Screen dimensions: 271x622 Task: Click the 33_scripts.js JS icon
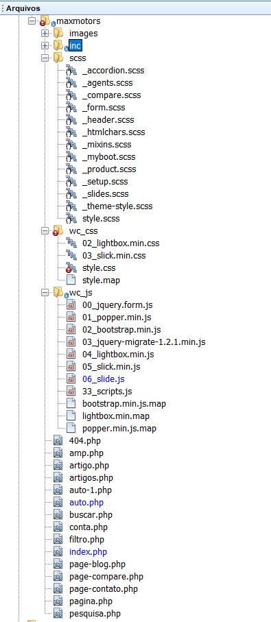(71, 391)
